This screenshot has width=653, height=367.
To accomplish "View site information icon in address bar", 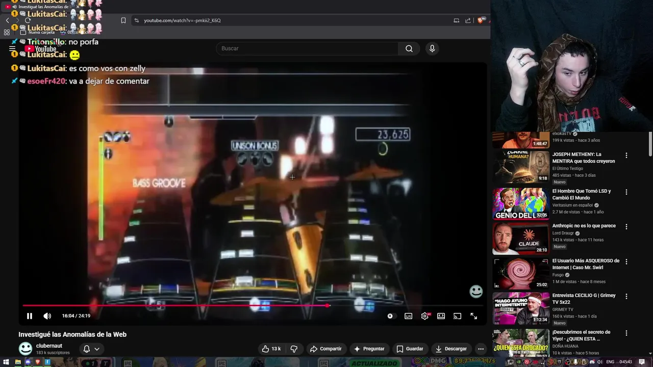I will tap(136, 20).
